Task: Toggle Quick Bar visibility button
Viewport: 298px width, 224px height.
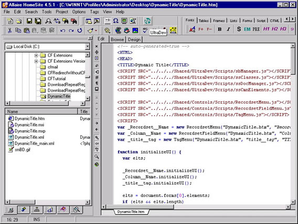Action: coord(108,21)
